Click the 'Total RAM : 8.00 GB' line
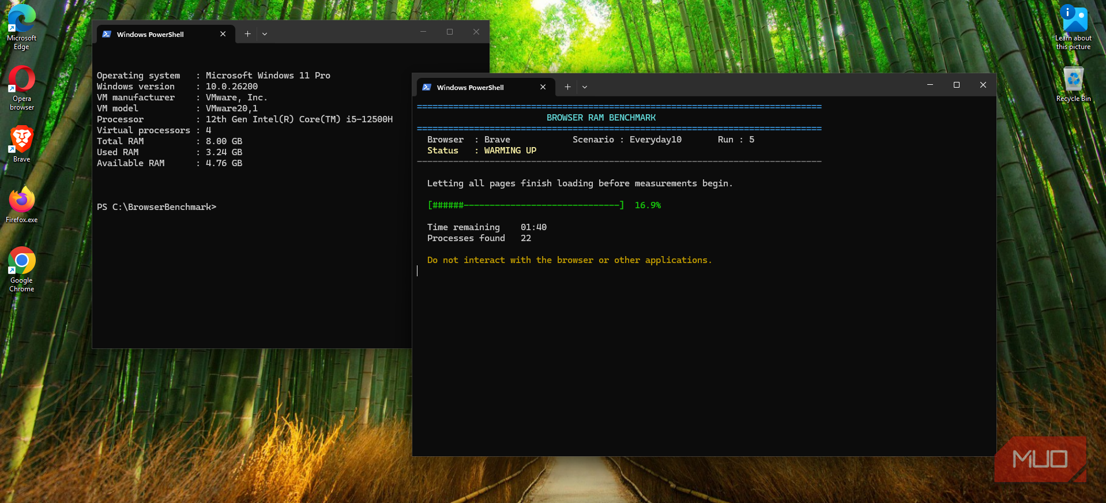This screenshot has width=1106, height=503. (x=170, y=141)
